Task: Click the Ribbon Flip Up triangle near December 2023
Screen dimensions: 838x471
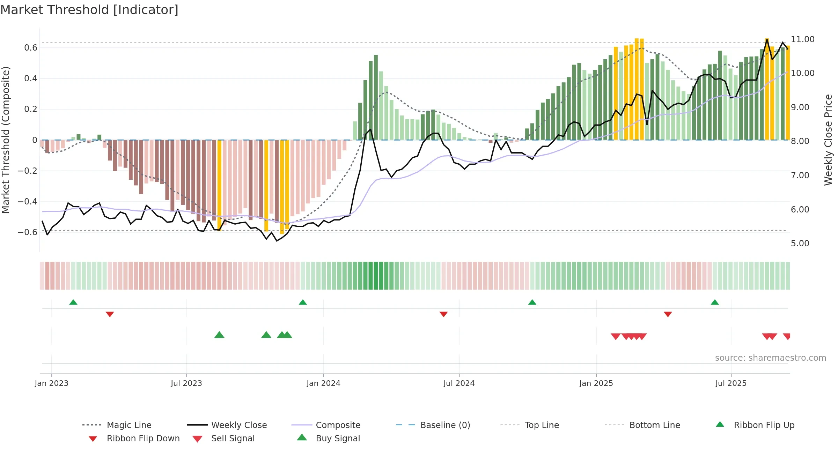Action: [303, 302]
